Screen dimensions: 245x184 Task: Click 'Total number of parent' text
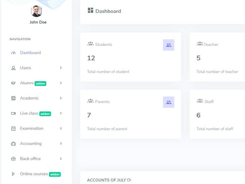tap(107, 129)
